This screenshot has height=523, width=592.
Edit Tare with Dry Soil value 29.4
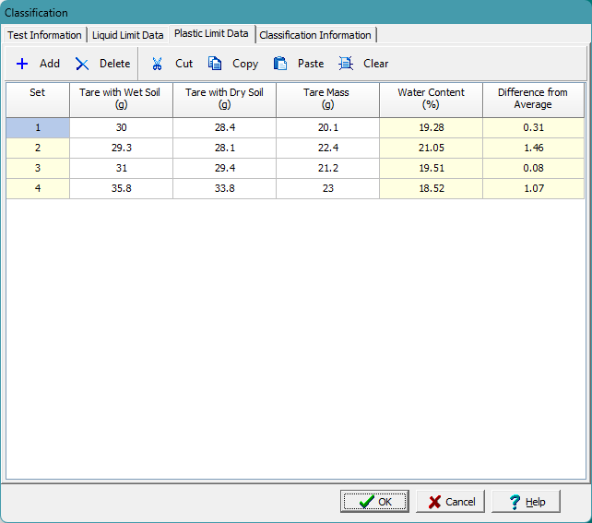coord(224,168)
